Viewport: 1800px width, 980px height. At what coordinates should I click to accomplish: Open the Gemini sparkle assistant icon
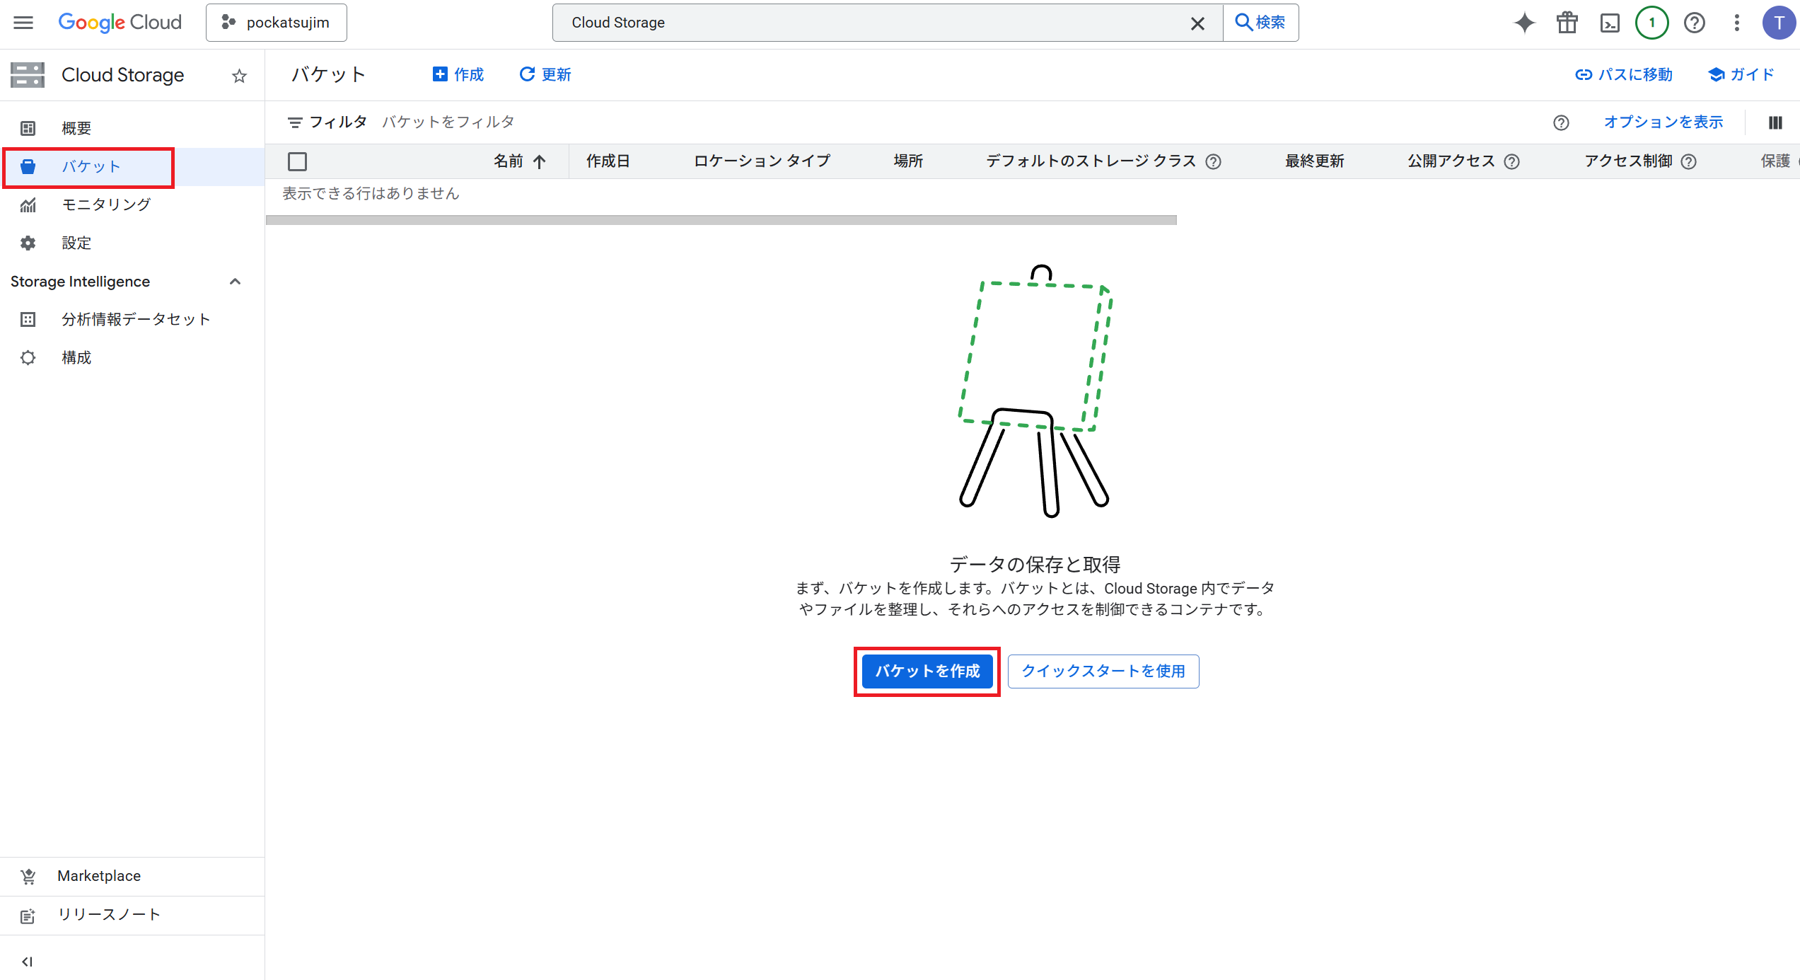coord(1524,23)
